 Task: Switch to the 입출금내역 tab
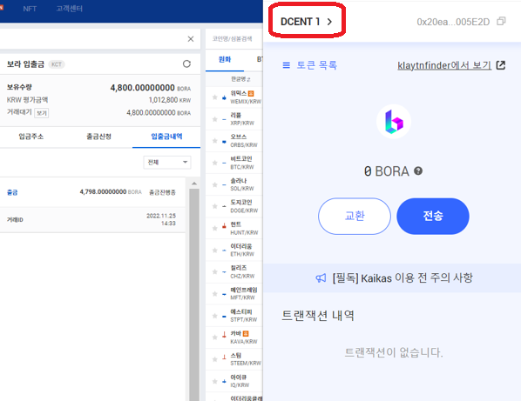(x=166, y=137)
